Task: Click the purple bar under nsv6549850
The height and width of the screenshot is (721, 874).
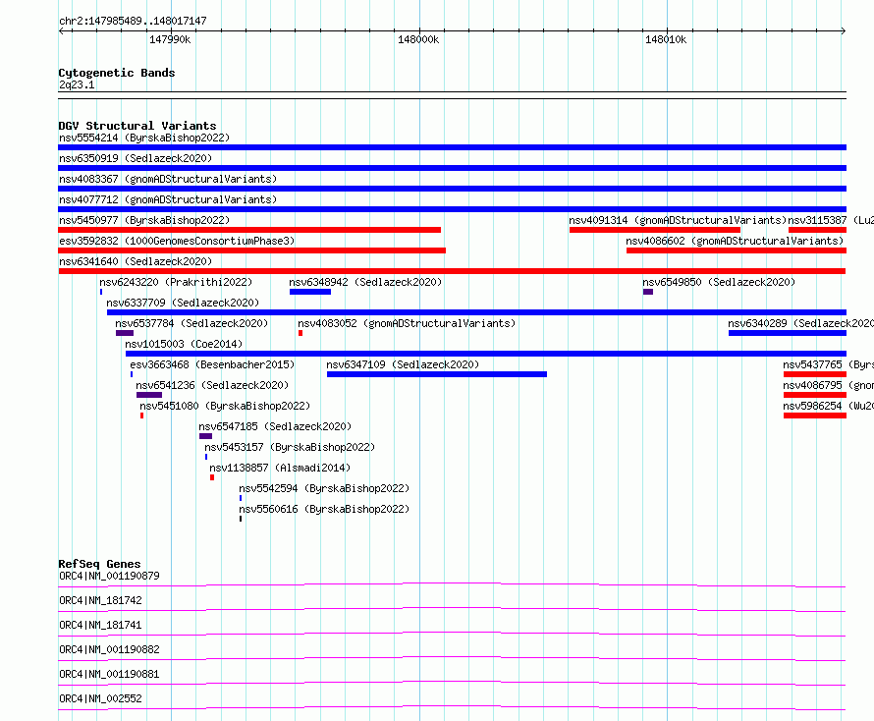Action: (x=648, y=292)
